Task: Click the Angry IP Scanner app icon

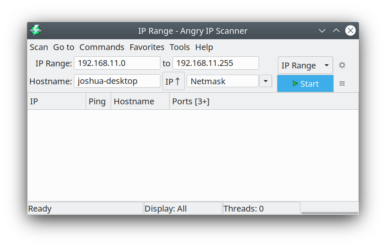Action: coord(36,30)
